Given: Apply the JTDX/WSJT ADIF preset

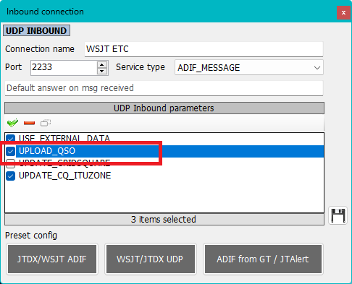Looking at the screenshot, I should [52, 259].
